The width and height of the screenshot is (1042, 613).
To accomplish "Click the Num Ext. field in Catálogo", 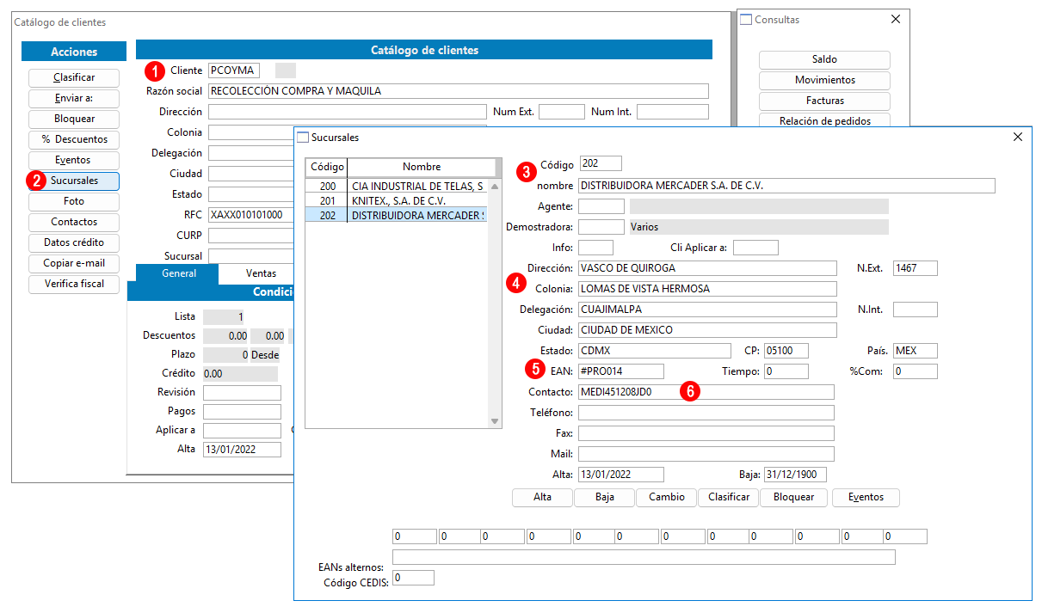I will (x=561, y=112).
